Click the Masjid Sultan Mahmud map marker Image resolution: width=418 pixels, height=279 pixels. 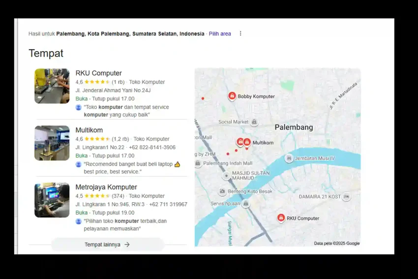[x=226, y=176]
